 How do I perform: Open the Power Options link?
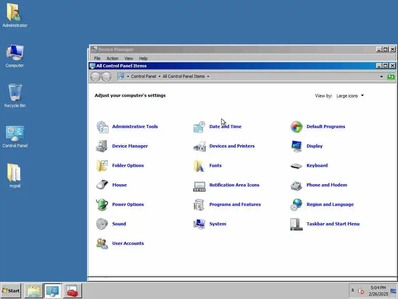[x=128, y=204]
